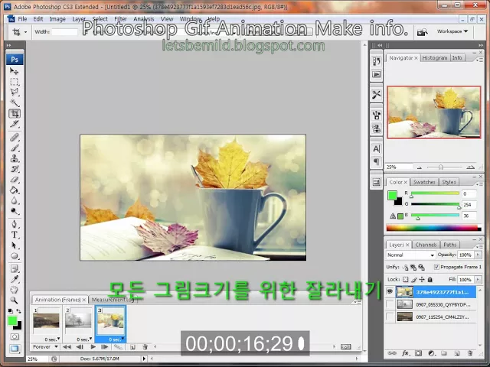Select the Zoom tool
This screenshot has width=490, height=367.
(x=14, y=300)
